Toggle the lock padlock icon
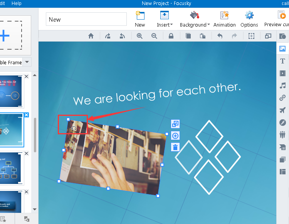The height and width of the screenshot is (224, 289). (171, 36)
